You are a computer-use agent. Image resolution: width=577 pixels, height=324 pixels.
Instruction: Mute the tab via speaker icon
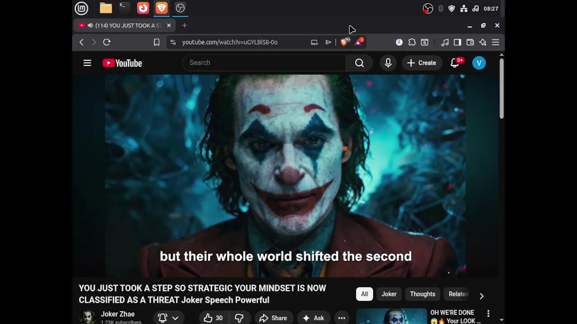[91, 26]
